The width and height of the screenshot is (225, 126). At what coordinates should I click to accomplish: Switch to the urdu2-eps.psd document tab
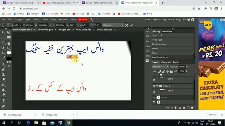(x=84, y=29)
